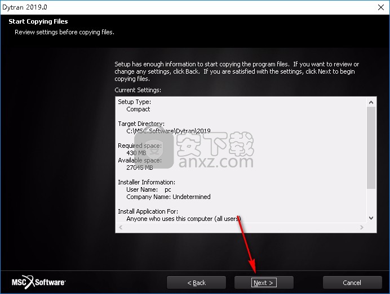
Task: Click the target directory path C:\MSC.Software\Dytran\2019
Action: [169, 131]
